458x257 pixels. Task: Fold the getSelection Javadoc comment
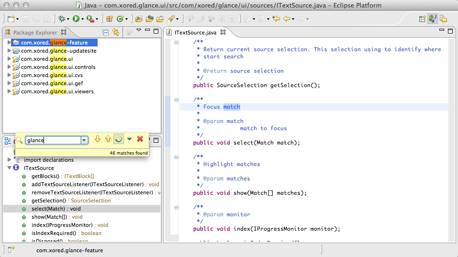click(x=176, y=42)
